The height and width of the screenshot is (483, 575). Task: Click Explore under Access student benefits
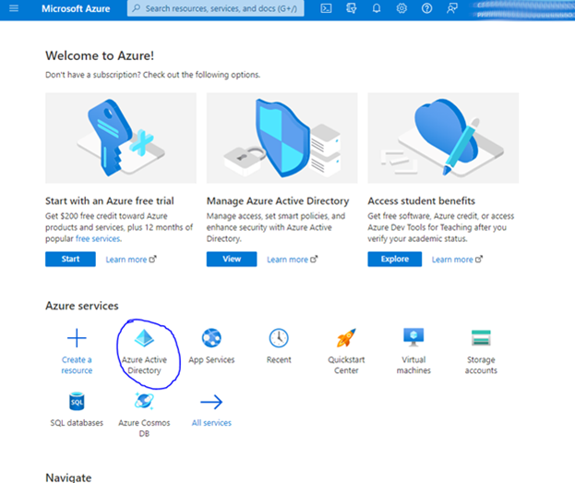pos(394,260)
